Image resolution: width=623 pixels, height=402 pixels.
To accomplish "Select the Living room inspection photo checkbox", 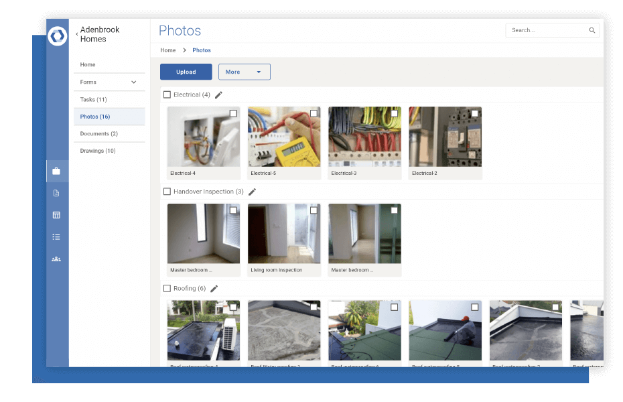I will 314,210.
